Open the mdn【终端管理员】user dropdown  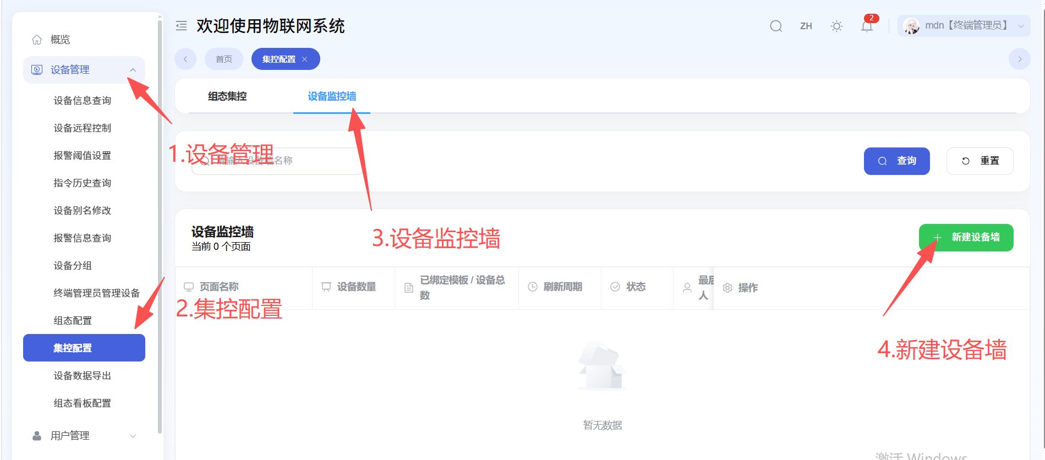964,26
